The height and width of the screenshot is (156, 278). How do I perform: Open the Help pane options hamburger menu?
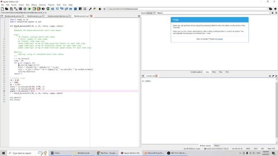[x=276, y=13]
